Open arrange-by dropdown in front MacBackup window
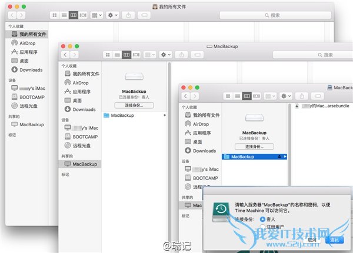Image resolution: width=353 pixels, height=253 pixels. point(270,96)
